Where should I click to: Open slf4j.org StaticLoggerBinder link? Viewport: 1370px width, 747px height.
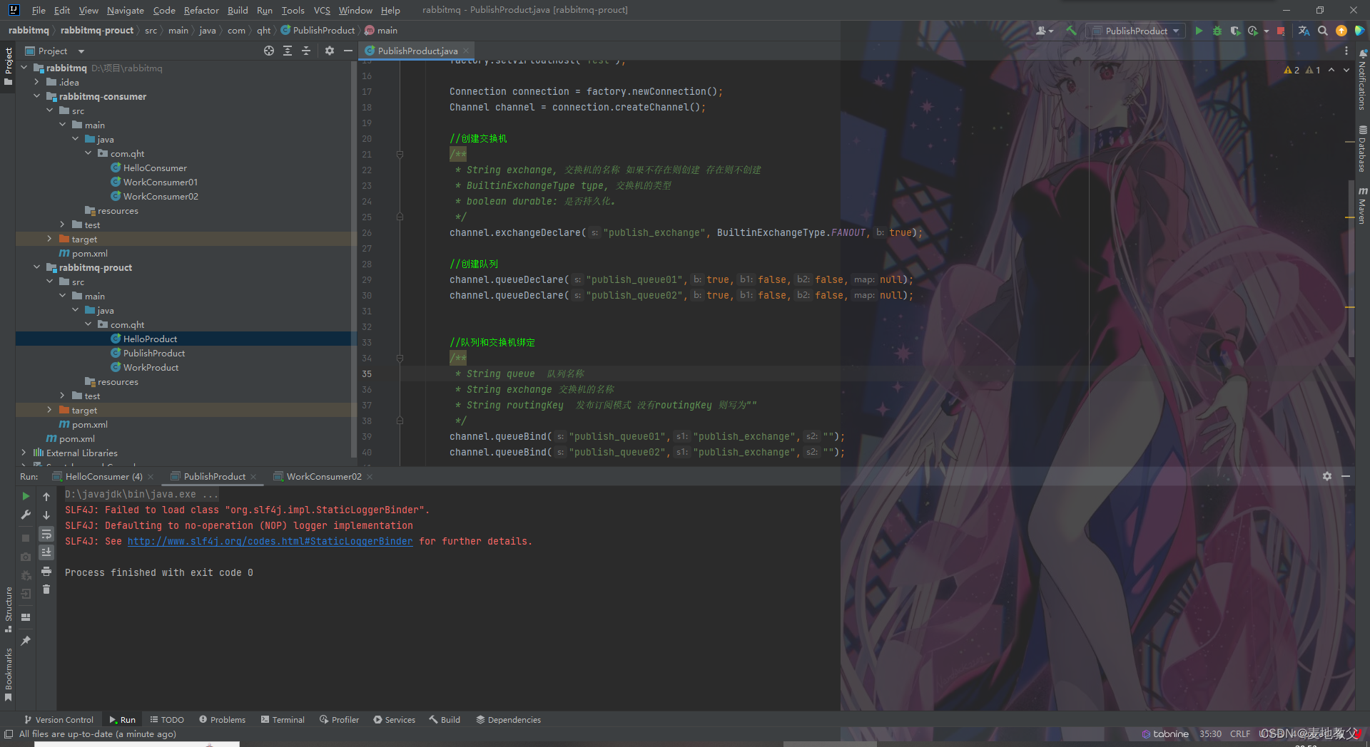(270, 541)
